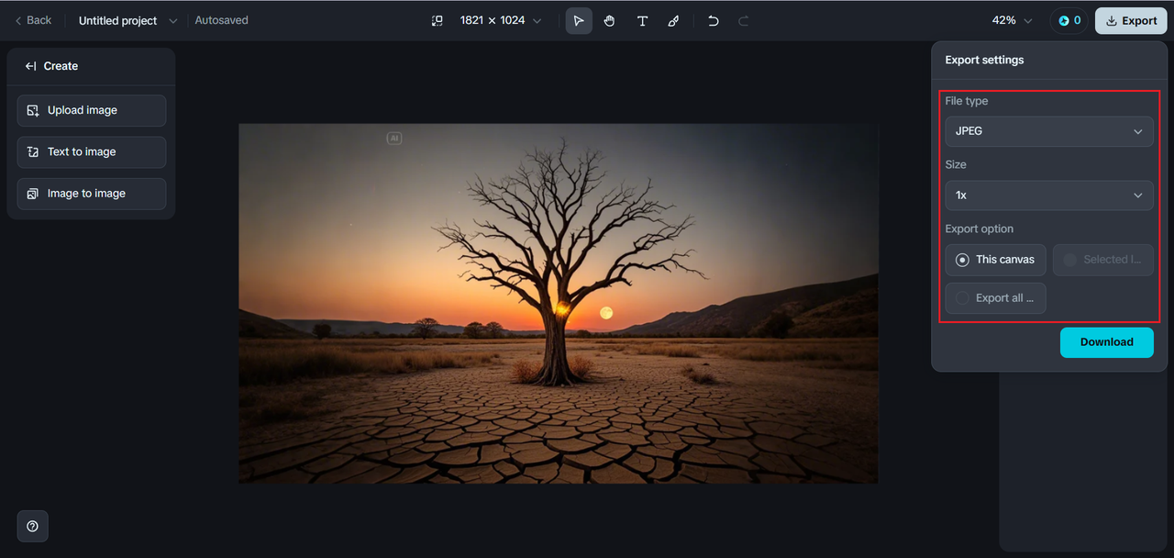The width and height of the screenshot is (1174, 558).
Task: Choose the brush tool in toolbar
Action: point(673,20)
